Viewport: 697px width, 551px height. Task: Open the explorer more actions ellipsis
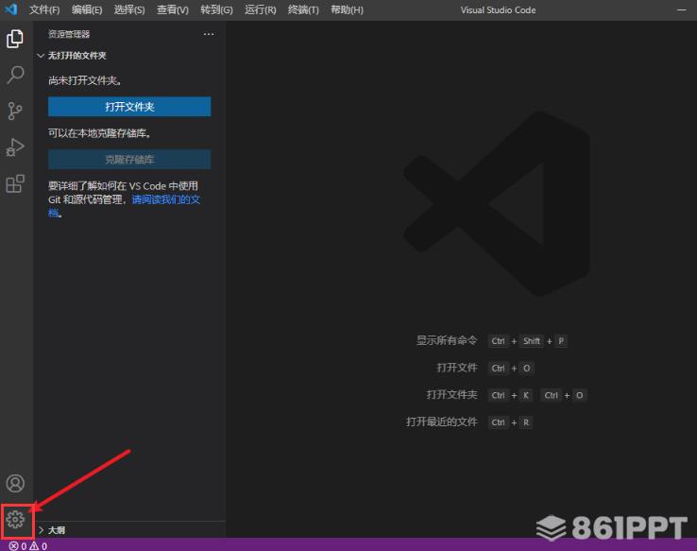(x=209, y=34)
